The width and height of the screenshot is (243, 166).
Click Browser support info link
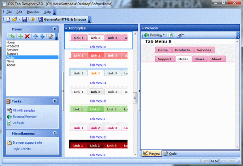27,143
